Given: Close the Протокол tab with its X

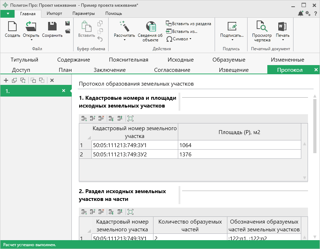Looking at the screenshot, I should pos(316,70).
